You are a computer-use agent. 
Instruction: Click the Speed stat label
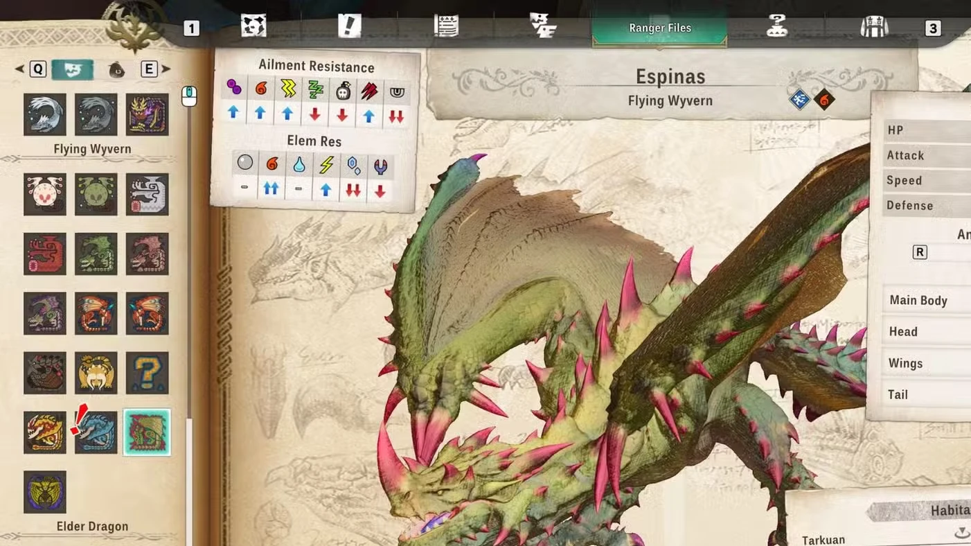pos(904,180)
